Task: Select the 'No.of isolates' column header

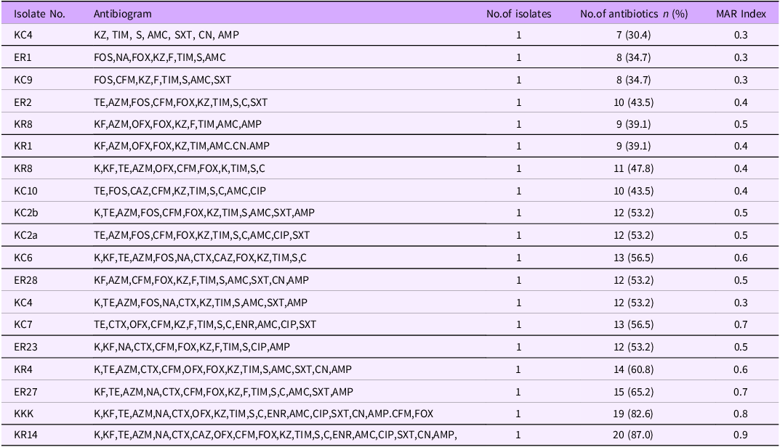Action: [x=519, y=14]
